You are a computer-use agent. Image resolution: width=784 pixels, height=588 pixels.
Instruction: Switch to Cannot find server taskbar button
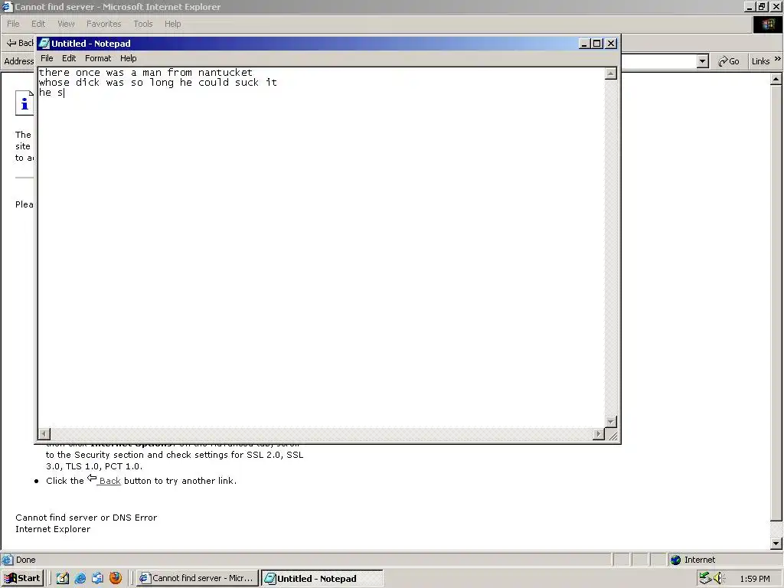198,578
